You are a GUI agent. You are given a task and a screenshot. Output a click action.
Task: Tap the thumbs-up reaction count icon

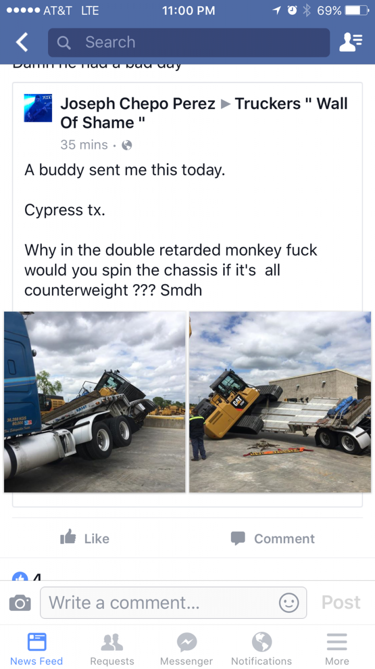[20, 577]
